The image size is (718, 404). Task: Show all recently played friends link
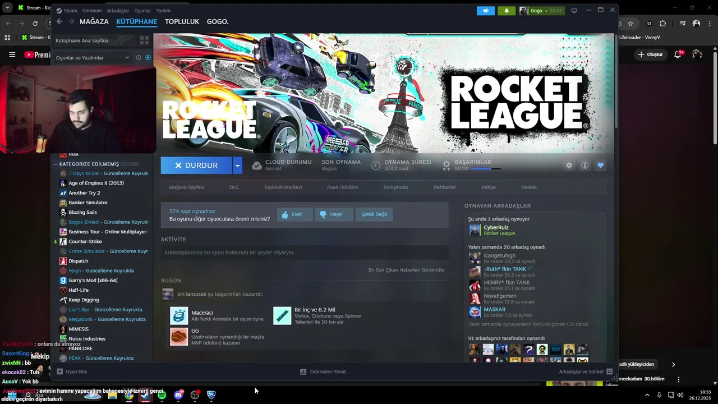(528, 324)
